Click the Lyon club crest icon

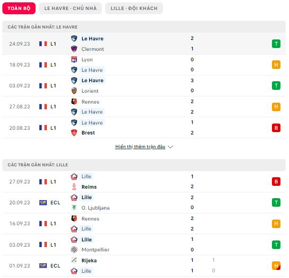[x=74, y=59]
